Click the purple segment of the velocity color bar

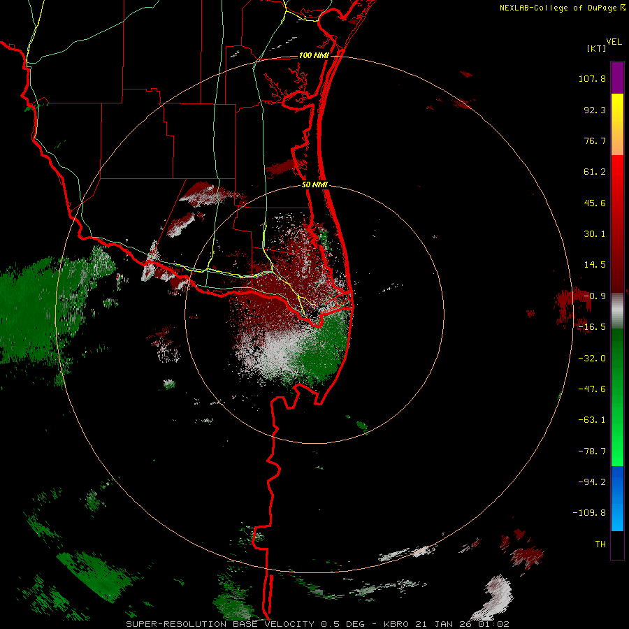coord(617,78)
